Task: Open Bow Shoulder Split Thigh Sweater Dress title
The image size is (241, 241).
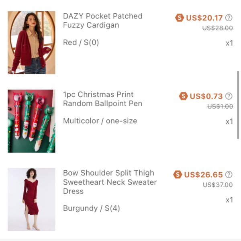Action: click(110, 182)
